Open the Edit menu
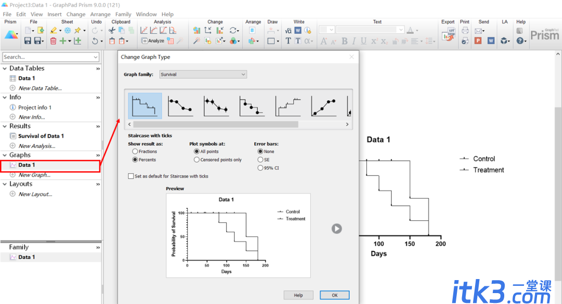This screenshot has height=304, width=562. [21, 15]
